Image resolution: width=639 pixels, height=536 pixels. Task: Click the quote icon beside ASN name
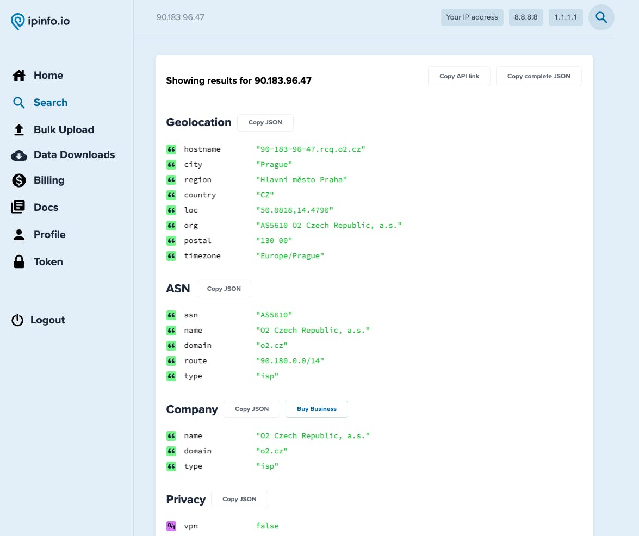(171, 331)
